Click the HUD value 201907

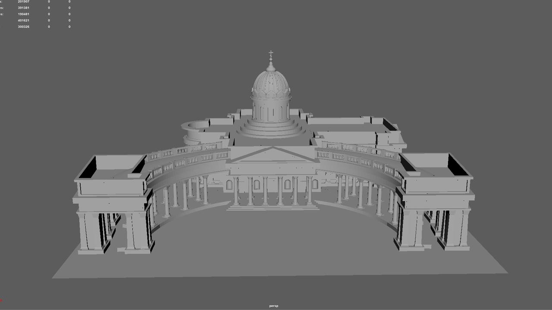coord(24,2)
